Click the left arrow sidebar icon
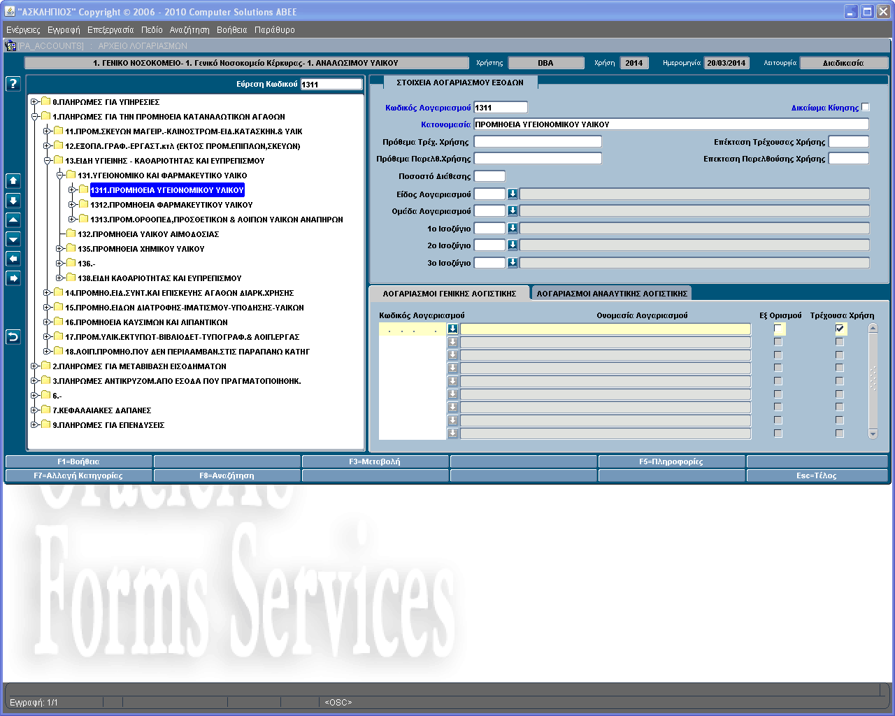 [13, 259]
